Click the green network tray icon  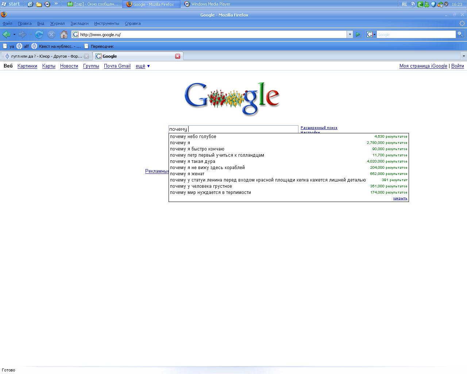[427, 4]
